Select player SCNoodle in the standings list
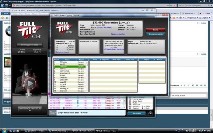This screenshot has width=213, height=133. pos(70,62)
